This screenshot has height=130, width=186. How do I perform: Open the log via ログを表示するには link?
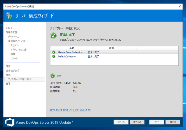coord(71,110)
